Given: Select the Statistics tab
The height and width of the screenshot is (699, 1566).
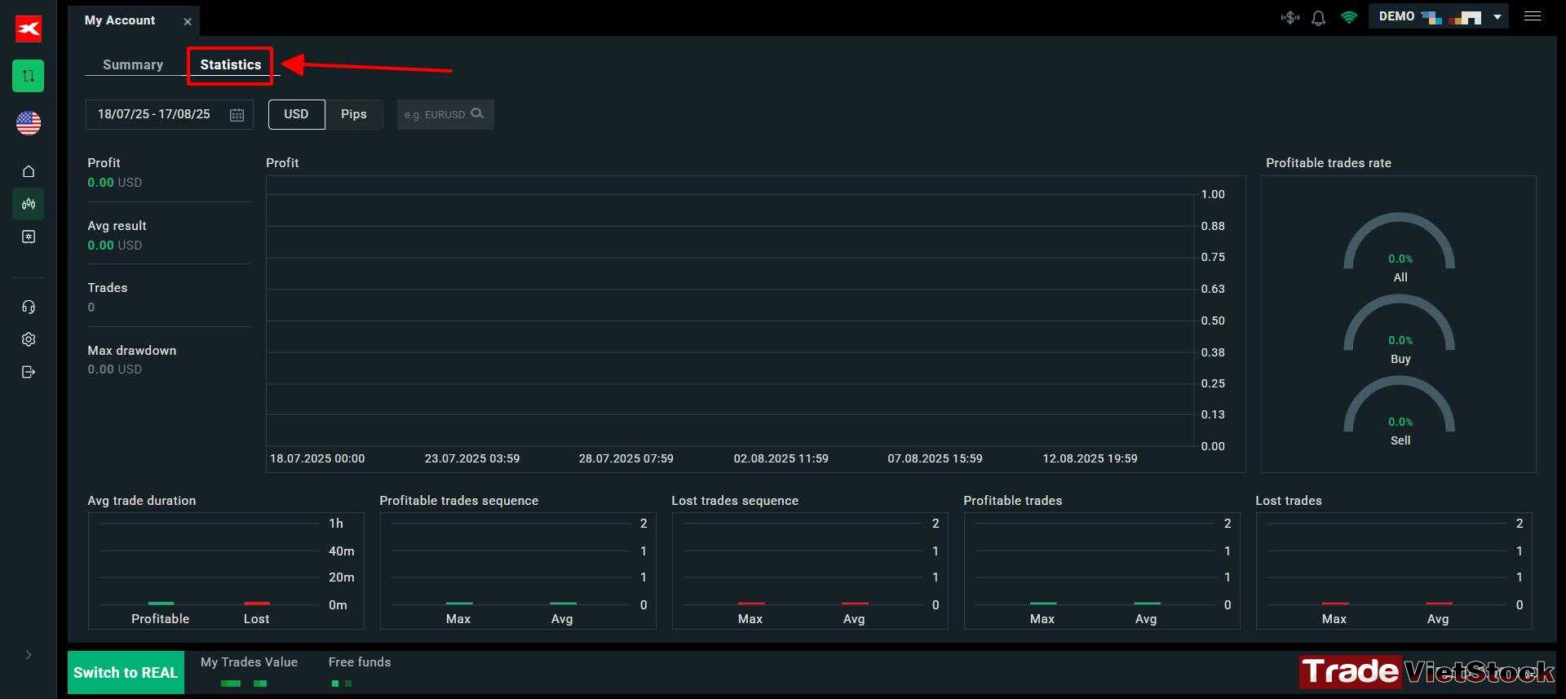Looking at the screenshot, I should [231, 64].
